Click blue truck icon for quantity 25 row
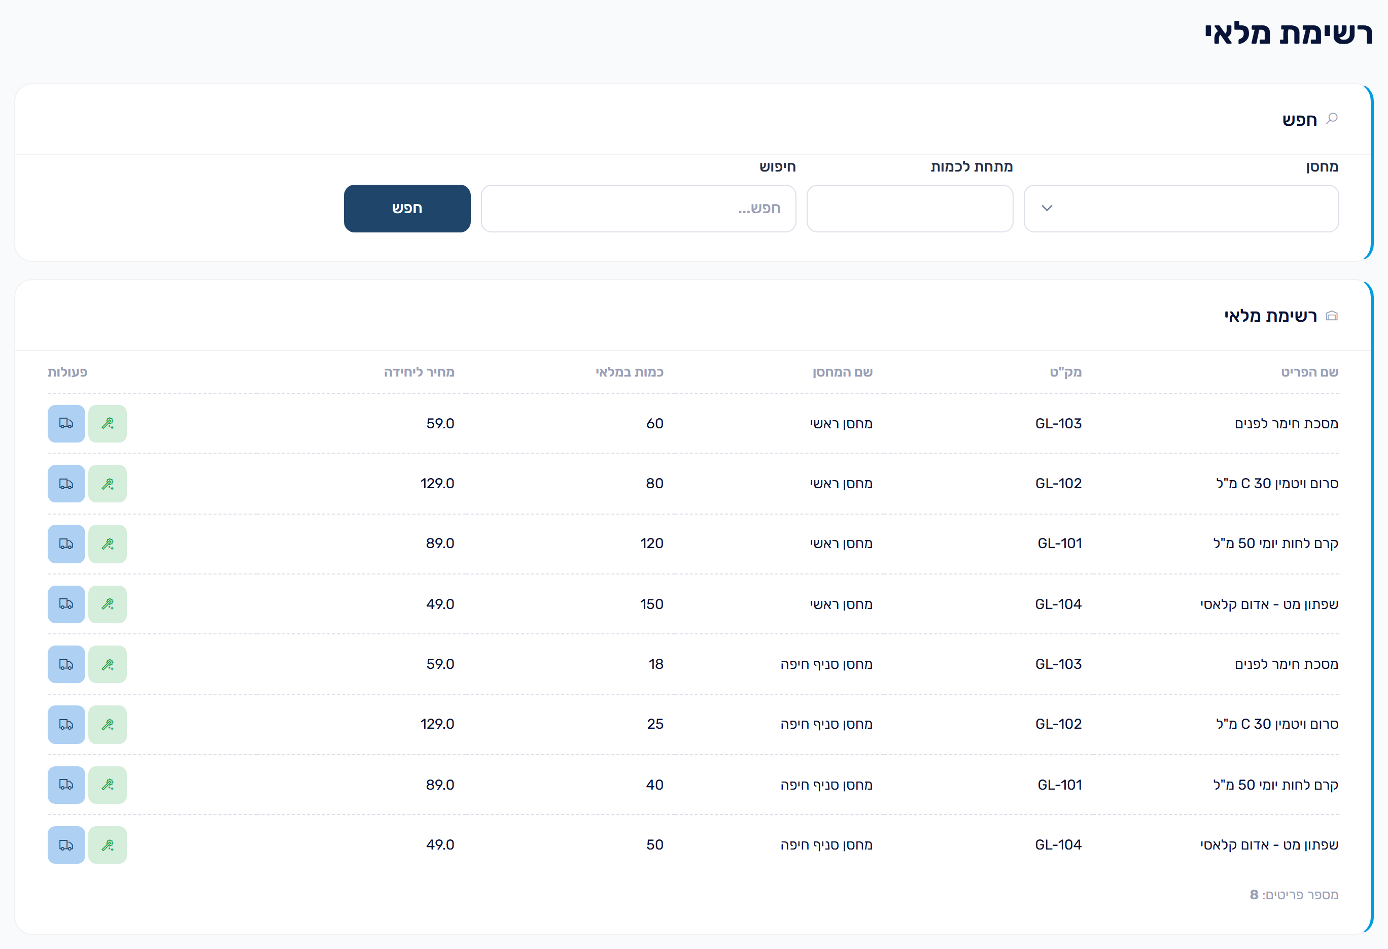Screen dimensions: 1388x949 click(66, 725)
